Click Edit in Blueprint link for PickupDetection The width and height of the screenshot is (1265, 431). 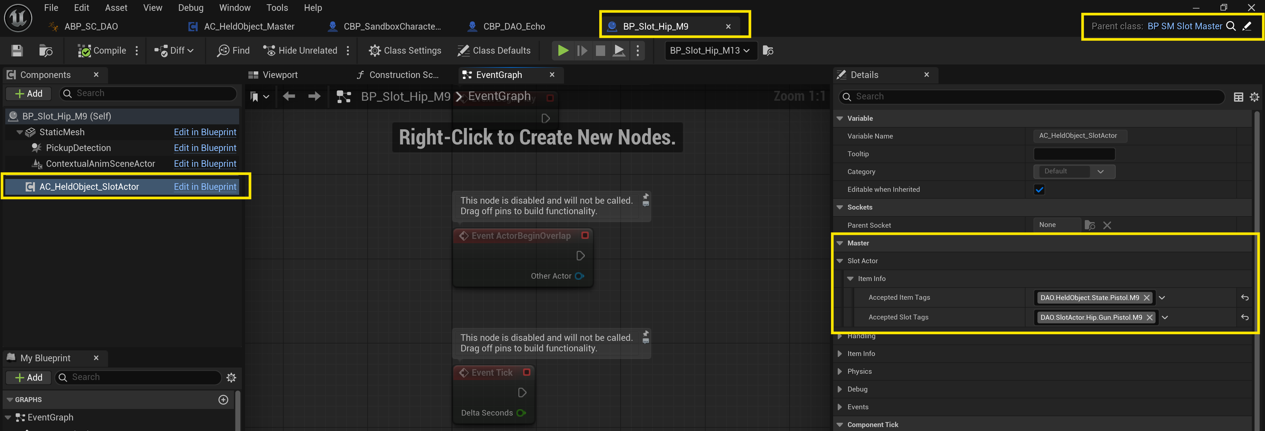point(205,148)
